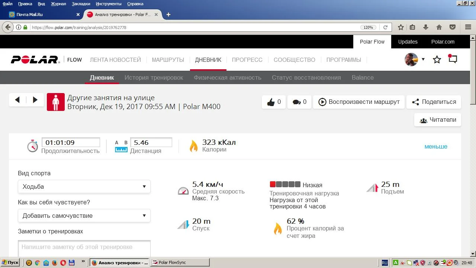Screen dimensions: 476x268
Task: Show more quick launch icons chevron
Action: click(83, 262)
